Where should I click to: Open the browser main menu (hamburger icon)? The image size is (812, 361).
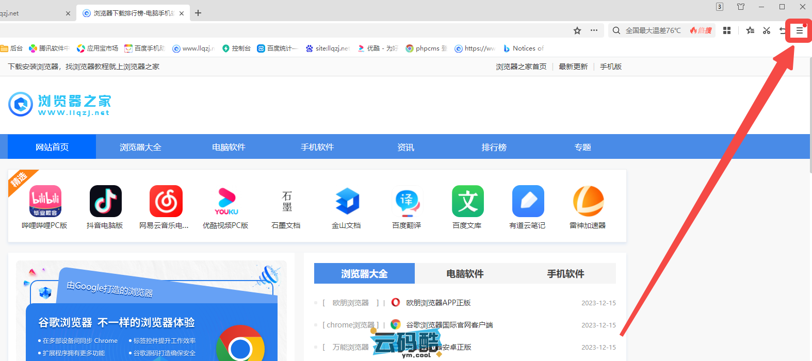[x=799, y=31]
